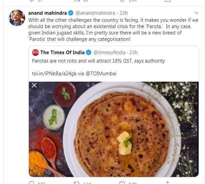Open The Times Of India account name
The width and height of the screenshot is (205, 184).
(63, 53)
